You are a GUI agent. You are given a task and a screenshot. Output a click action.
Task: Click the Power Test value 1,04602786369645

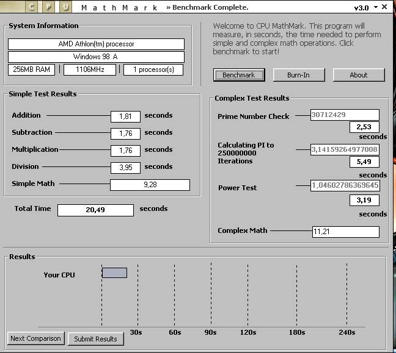point(345,185)
